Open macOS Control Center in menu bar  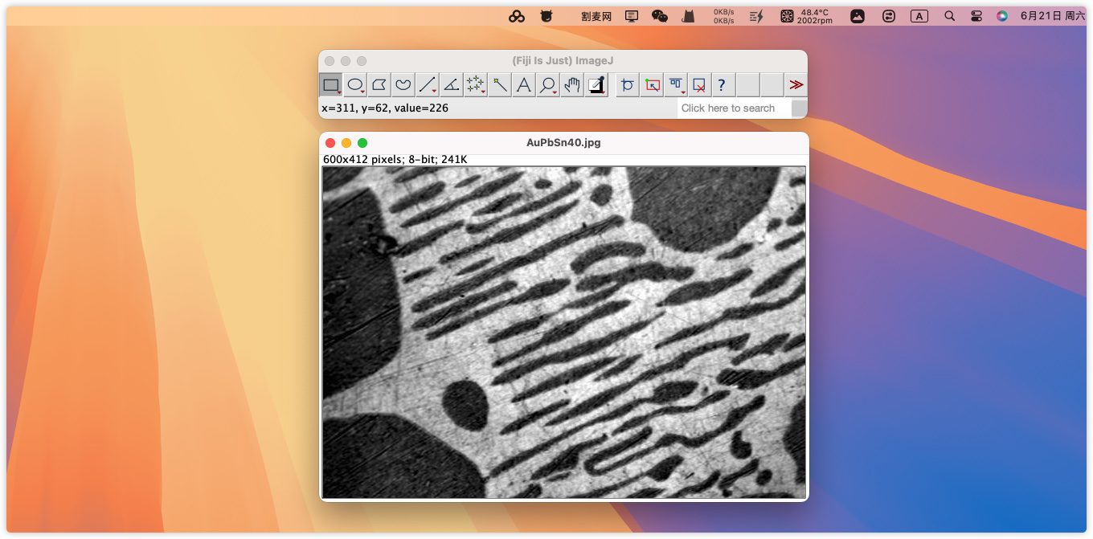pos(976,16)
